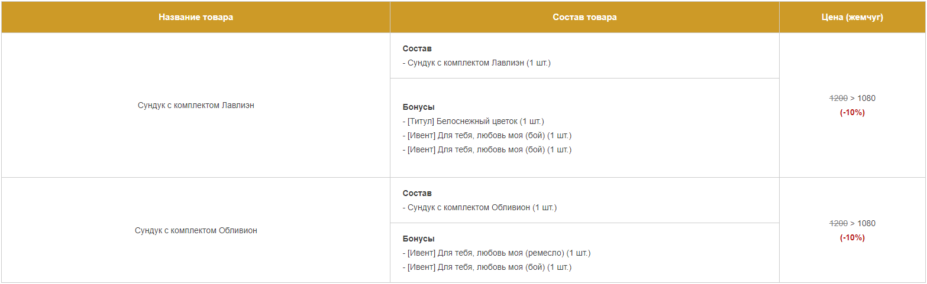Click the "Цена (жемчуг)" column header
This screenshot has height=284, width=927.
(x=852, y=17)
